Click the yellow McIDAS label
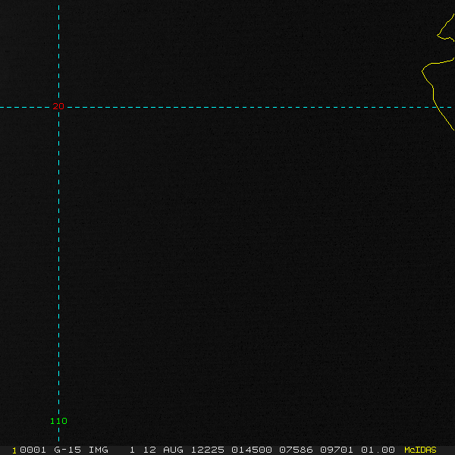This screenshot has width=455, height=455. click(x=420, y=450)
